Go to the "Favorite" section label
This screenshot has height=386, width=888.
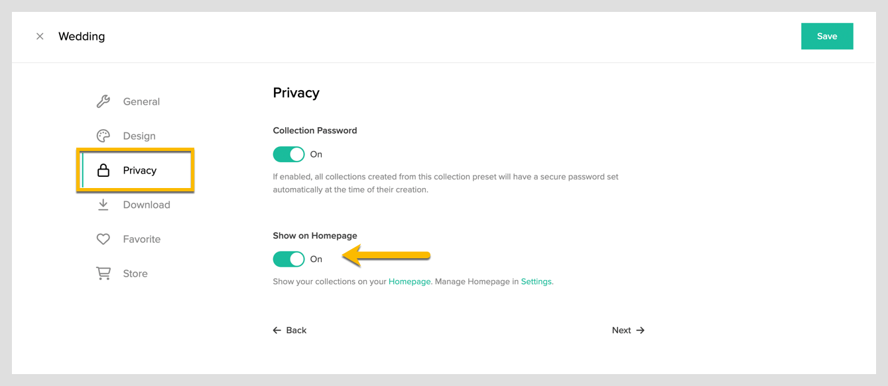click(142, 239)
